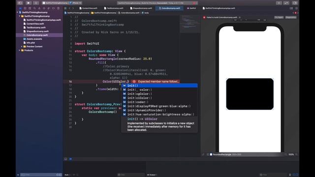Switch to the SwiftfulThinkingBootcampApp.swift tab
Viewport: 315px width, 177px height.
point(219,8)
